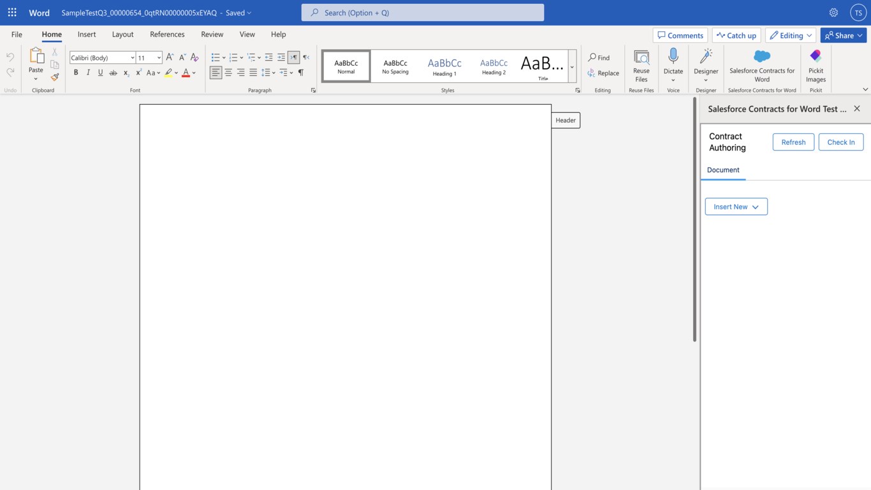Open the app launcher waffle icon

(x=12, y=13)
